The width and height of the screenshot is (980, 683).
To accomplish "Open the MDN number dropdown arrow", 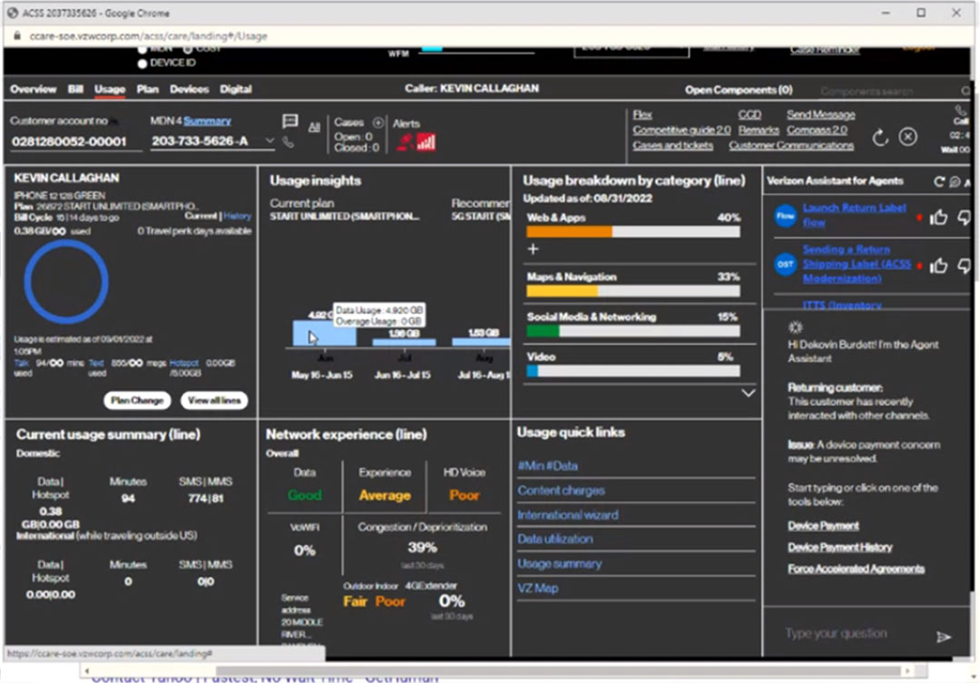I will pyautogui.click(x=269, y=141).
